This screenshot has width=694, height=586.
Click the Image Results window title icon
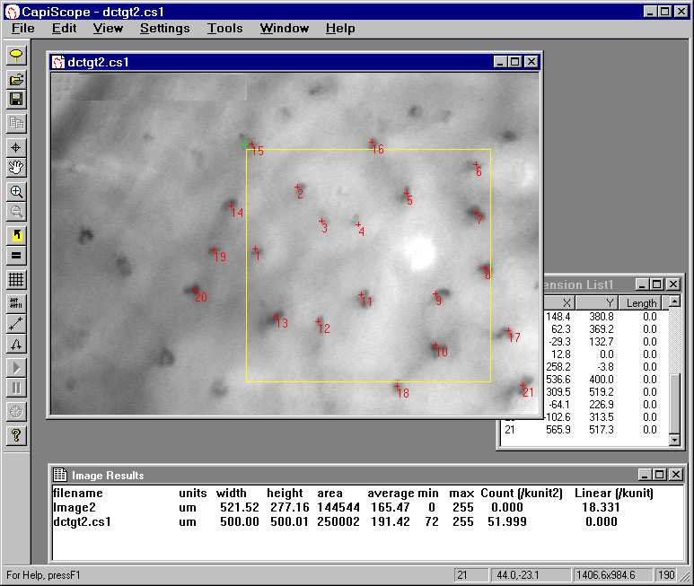pyautogui.click(x=60, y=475)
